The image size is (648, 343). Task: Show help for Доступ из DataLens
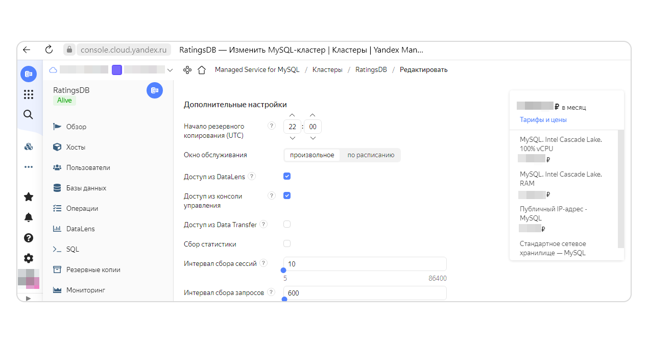coord(252,177)
